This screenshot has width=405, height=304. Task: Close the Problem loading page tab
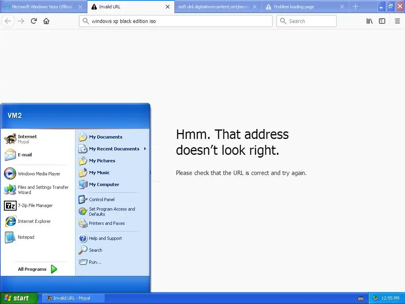click(x=342, y=7)
